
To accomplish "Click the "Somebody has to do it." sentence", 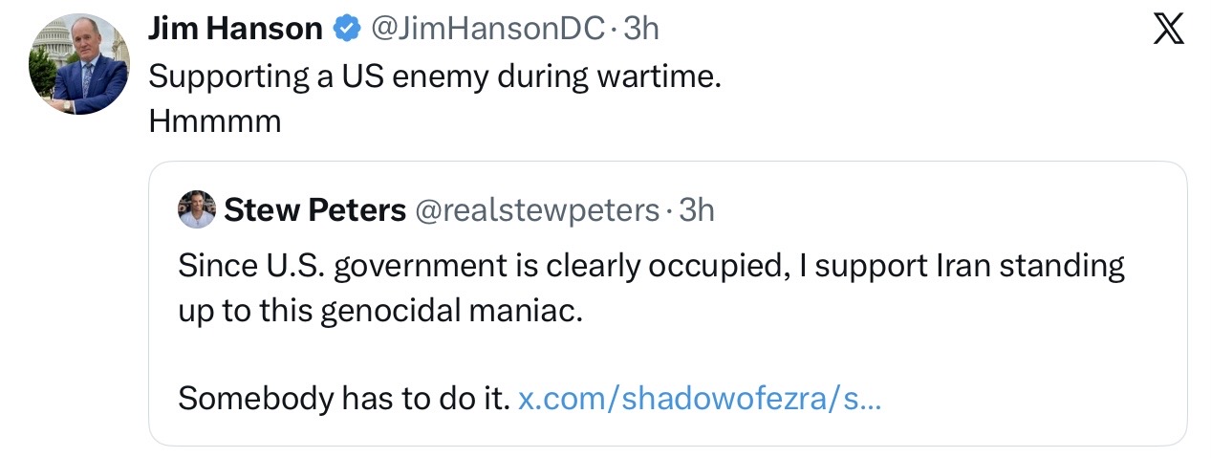I will click(x=343, y=398).
